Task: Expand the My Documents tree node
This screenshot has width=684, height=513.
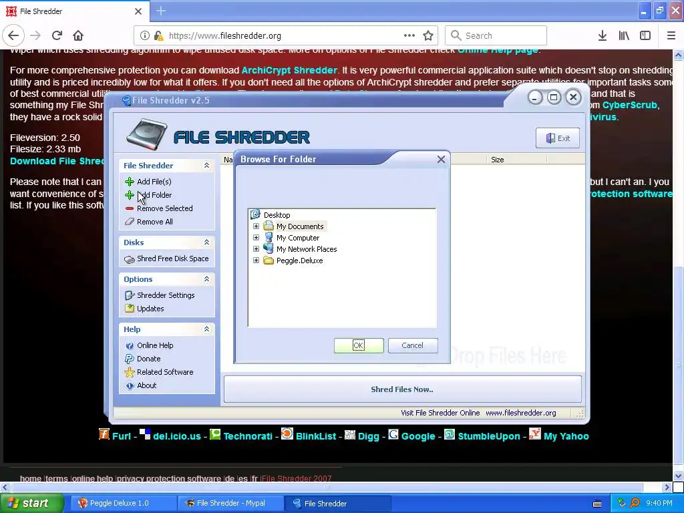Action: (256, 226)
